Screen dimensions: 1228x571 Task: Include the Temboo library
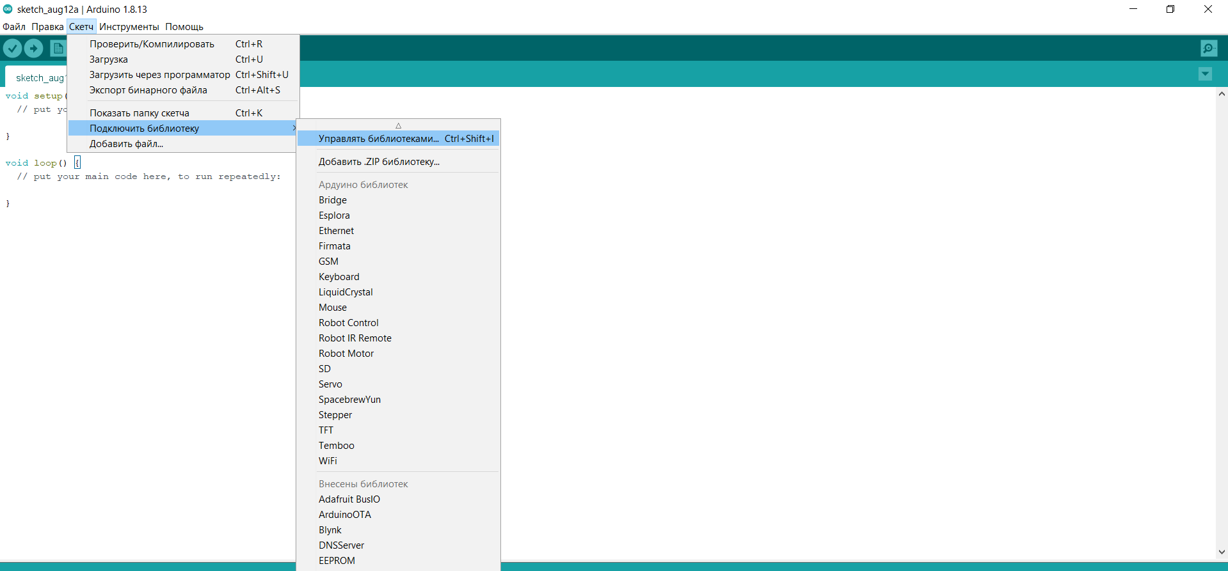point(398,446)
